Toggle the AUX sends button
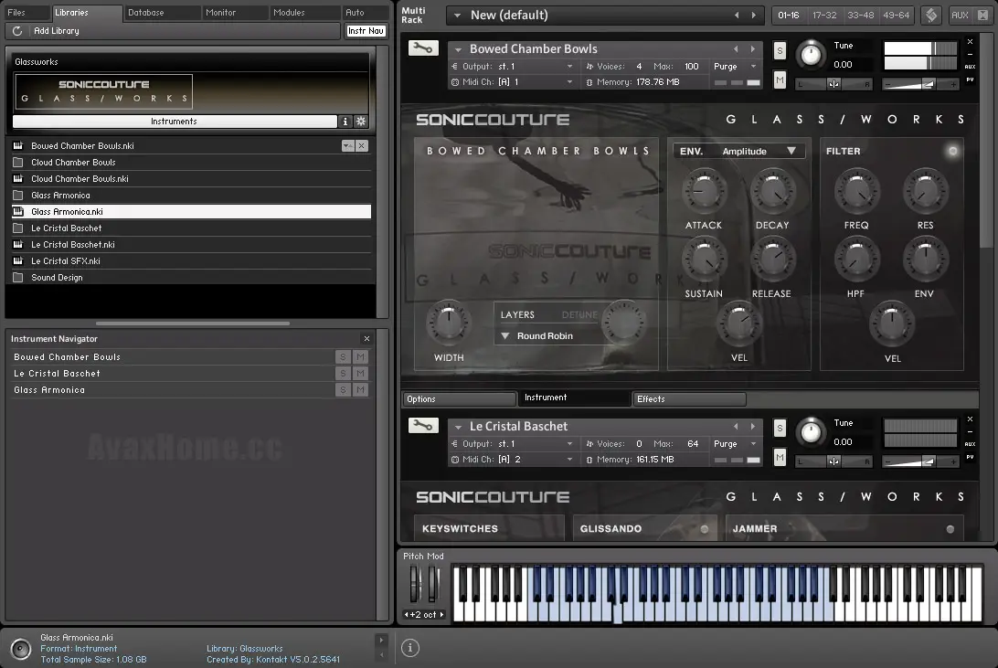 [960, 15]
